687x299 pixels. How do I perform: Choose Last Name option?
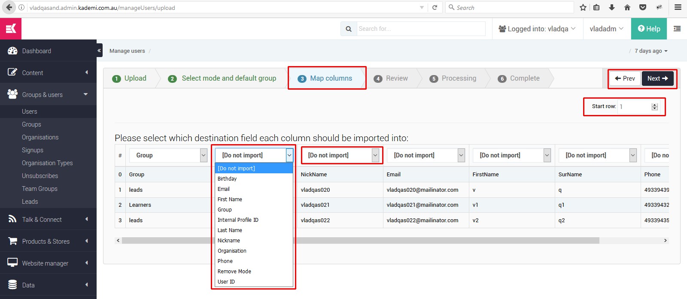pos(254,230)
